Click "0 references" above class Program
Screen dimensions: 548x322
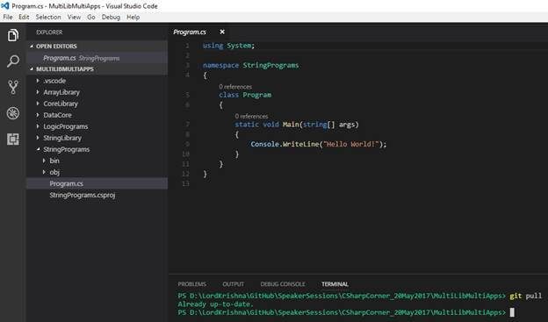(235, 87)
